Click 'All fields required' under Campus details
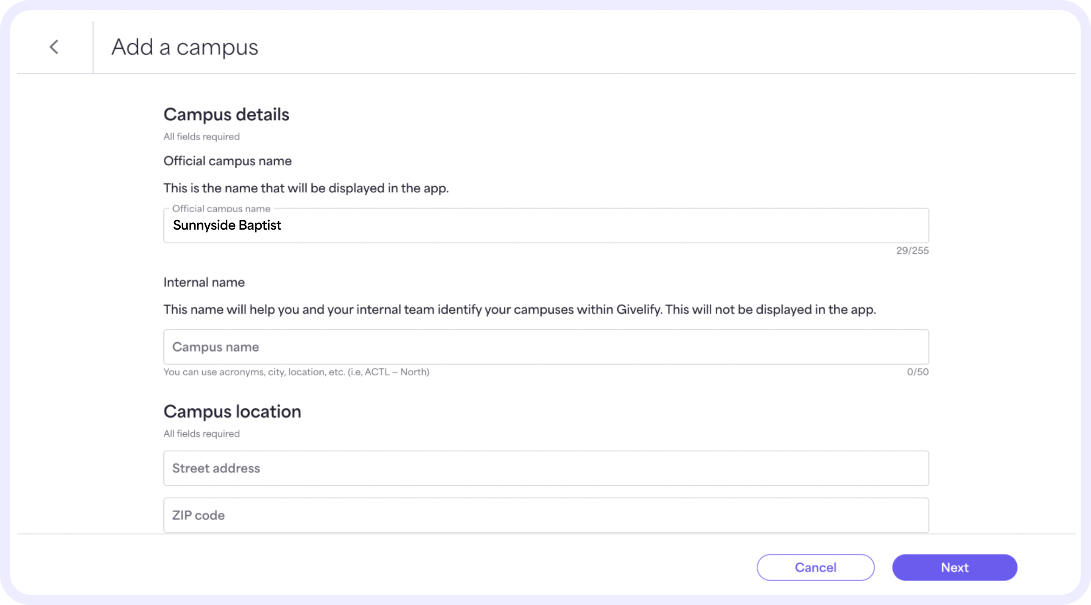The width and height of the screenshot is (1091, 605). [201, 136]
